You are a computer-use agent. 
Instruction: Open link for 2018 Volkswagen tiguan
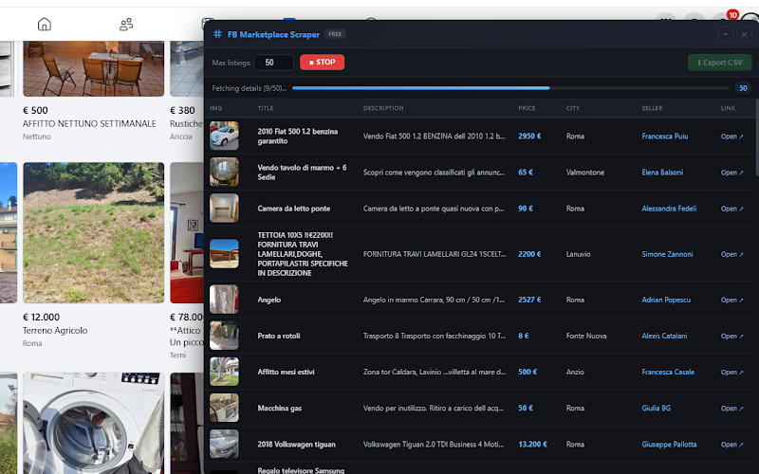pyautogui.click(x=731, y=445)
